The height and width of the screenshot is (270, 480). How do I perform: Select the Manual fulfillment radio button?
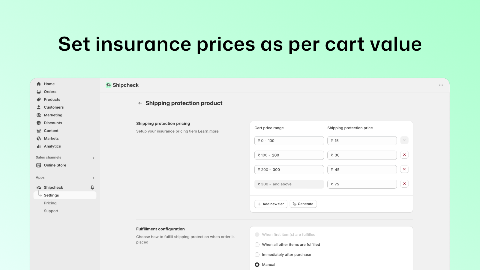pyautogui.click(x=257, y=265)
